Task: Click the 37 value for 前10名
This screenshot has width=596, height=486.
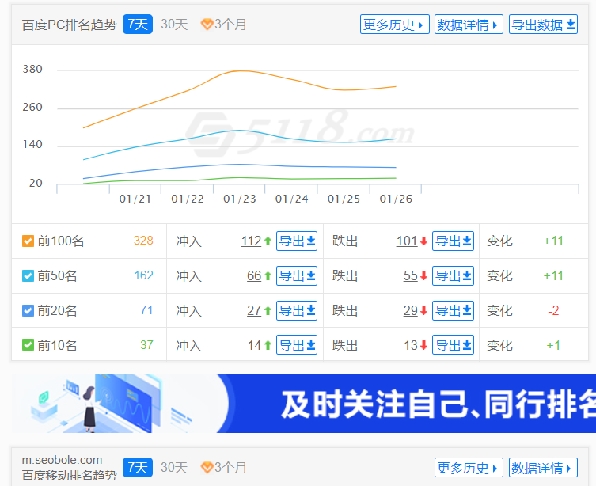Action: 146,344
